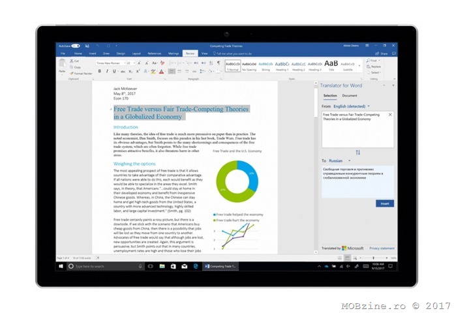Switch to the Document tab in Translator
Image resolution: width=454 pixels, height=313 pixels.
click(350, 96)
